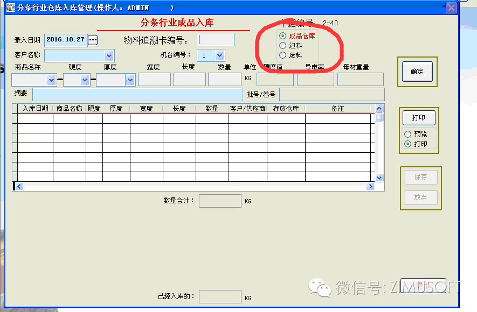This screenshot has width=477, height=312.
Task: Select the 预览 radio button
Action: point(407,134)
